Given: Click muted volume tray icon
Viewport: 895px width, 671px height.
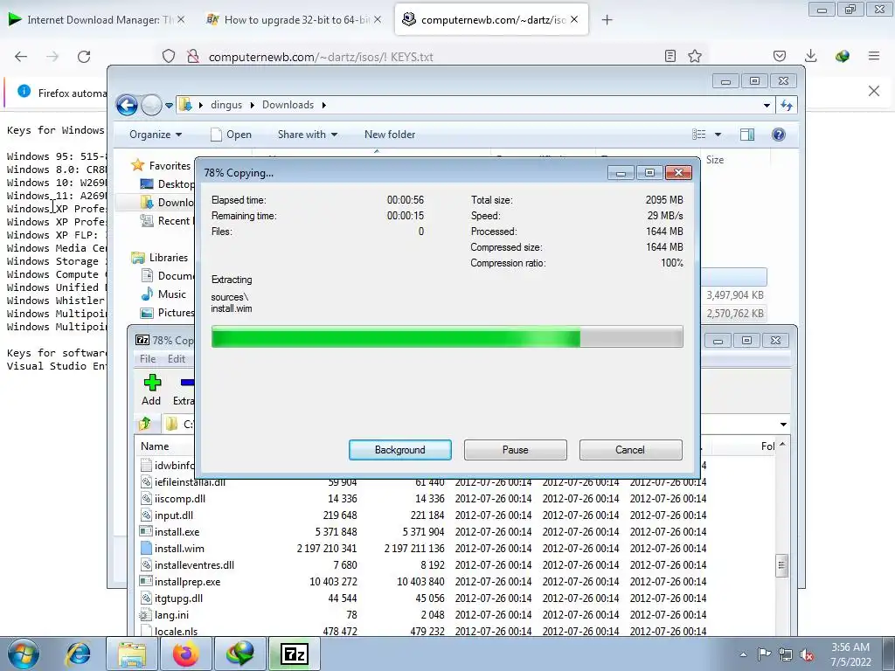Looking at the screenshot, I should click(807, 654).
